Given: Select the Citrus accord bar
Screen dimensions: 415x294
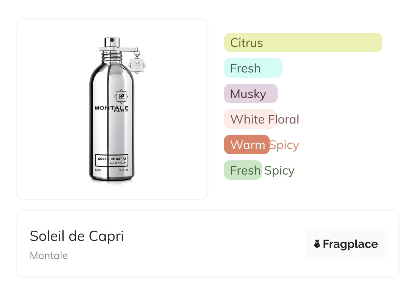Looking at the screenshot, I should point(303,43).
